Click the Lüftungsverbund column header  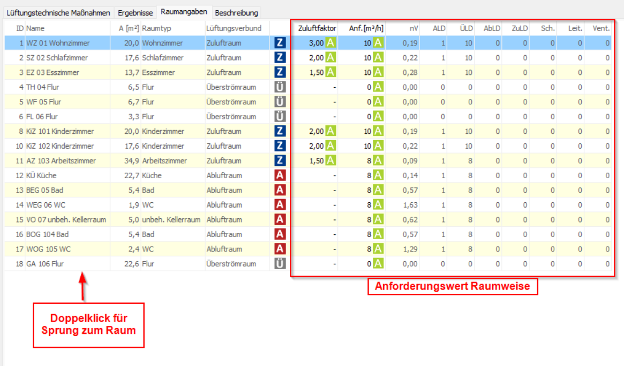tap(234, 28)
